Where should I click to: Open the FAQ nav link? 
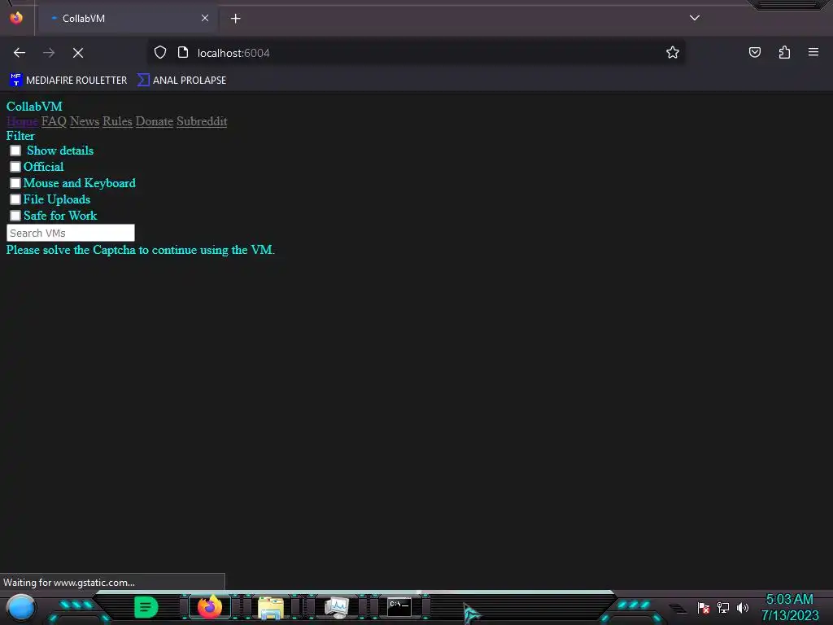[x=54, y=121]
